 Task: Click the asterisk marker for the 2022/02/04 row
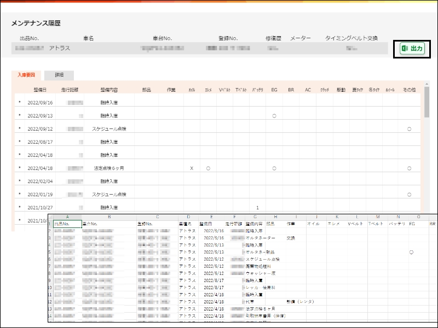pyautogui.click(x=20, y=181)
